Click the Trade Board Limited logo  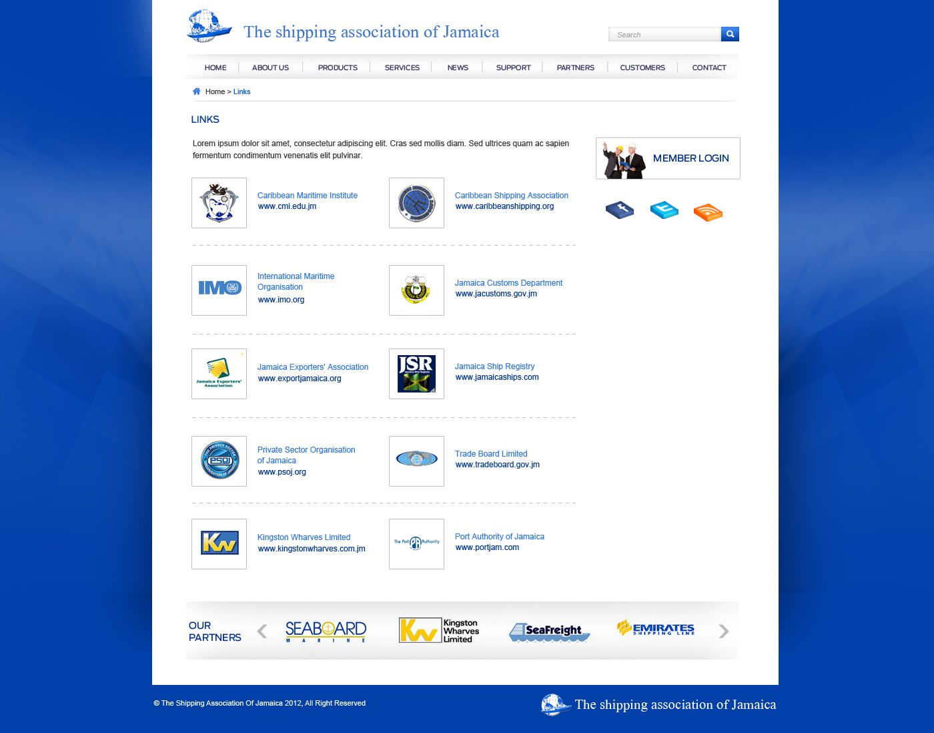[x=416, y=461]
